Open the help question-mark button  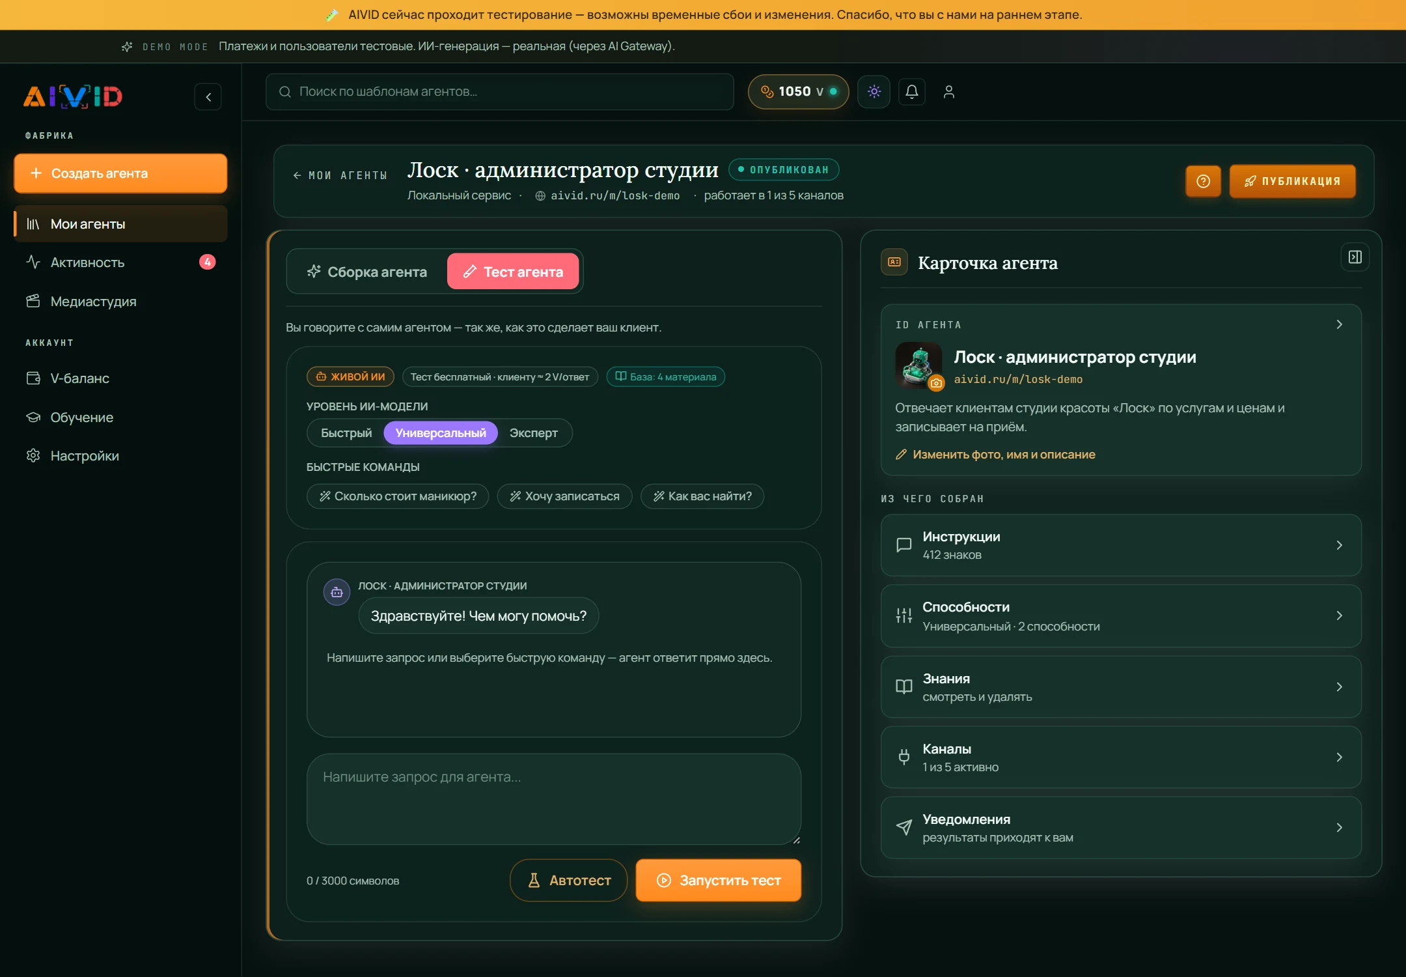(1204, 181)
